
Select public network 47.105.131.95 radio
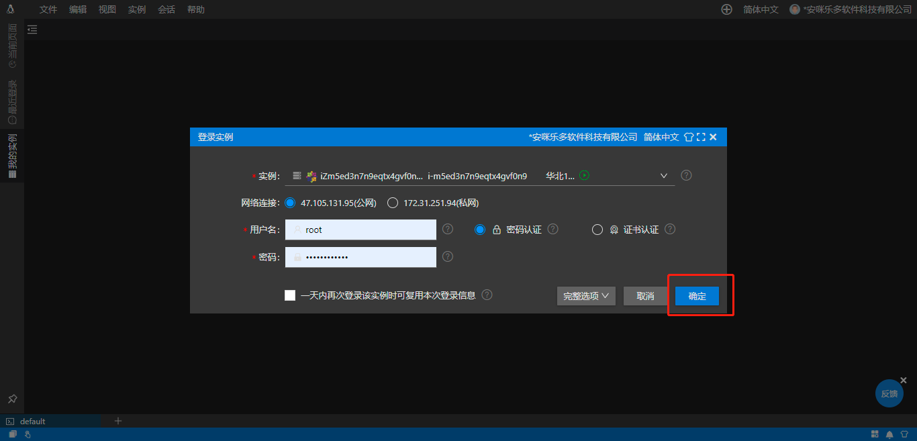[x=290, y=203]
